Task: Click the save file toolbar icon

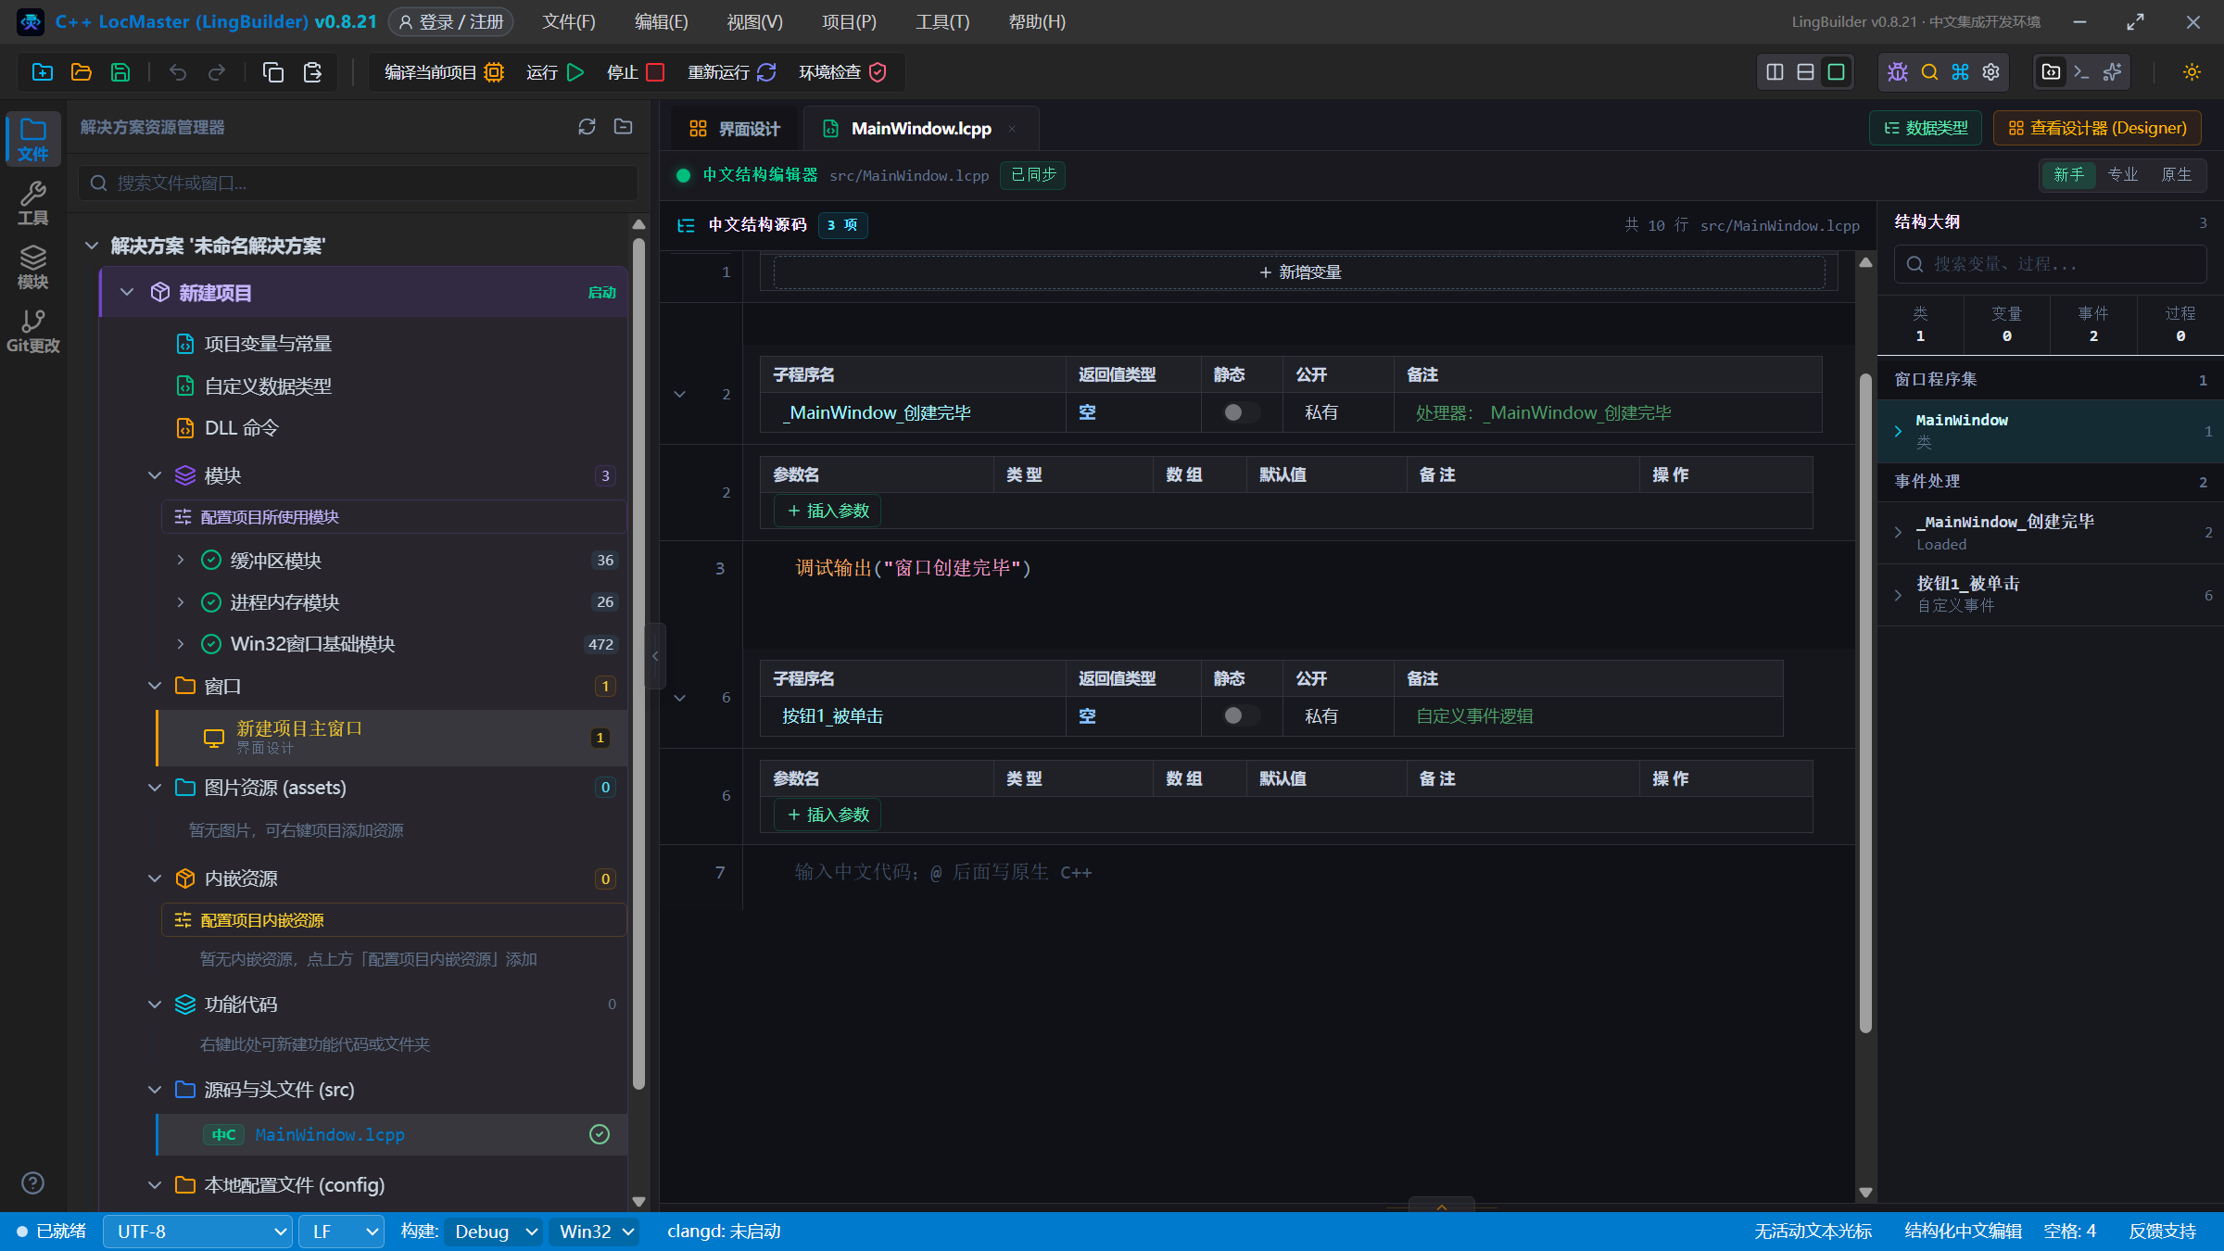Action: (x=120, y=72)
